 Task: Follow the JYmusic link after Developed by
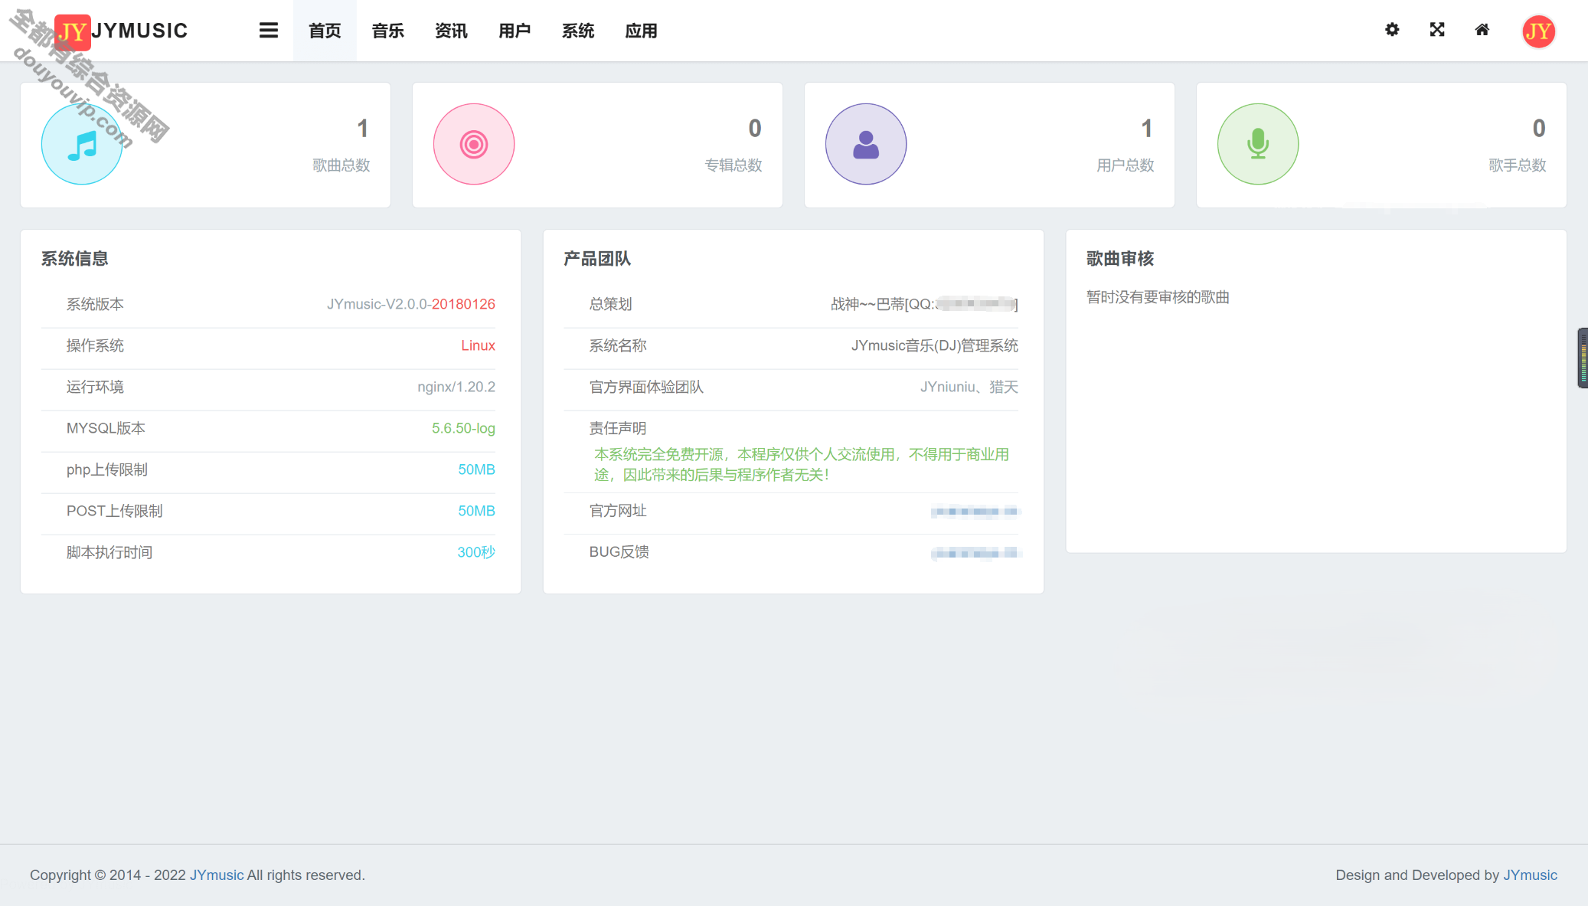pos(1530,875)
